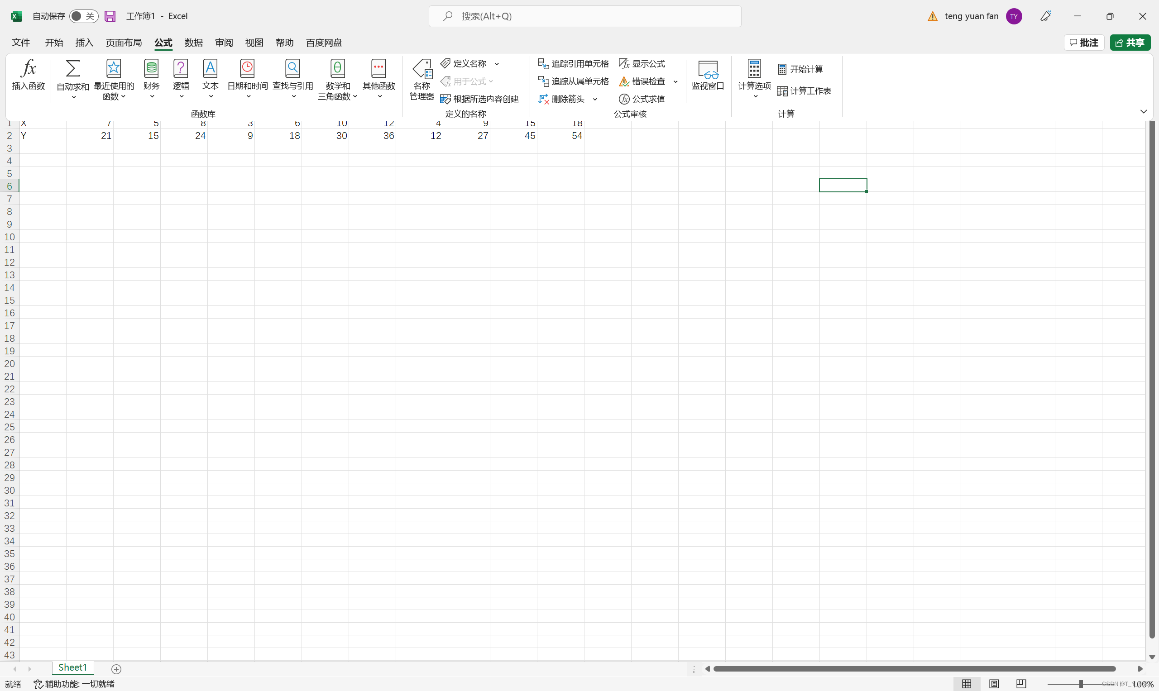
Task: Toggle Show Formulas (显示公式)
Action: [642, 63]
